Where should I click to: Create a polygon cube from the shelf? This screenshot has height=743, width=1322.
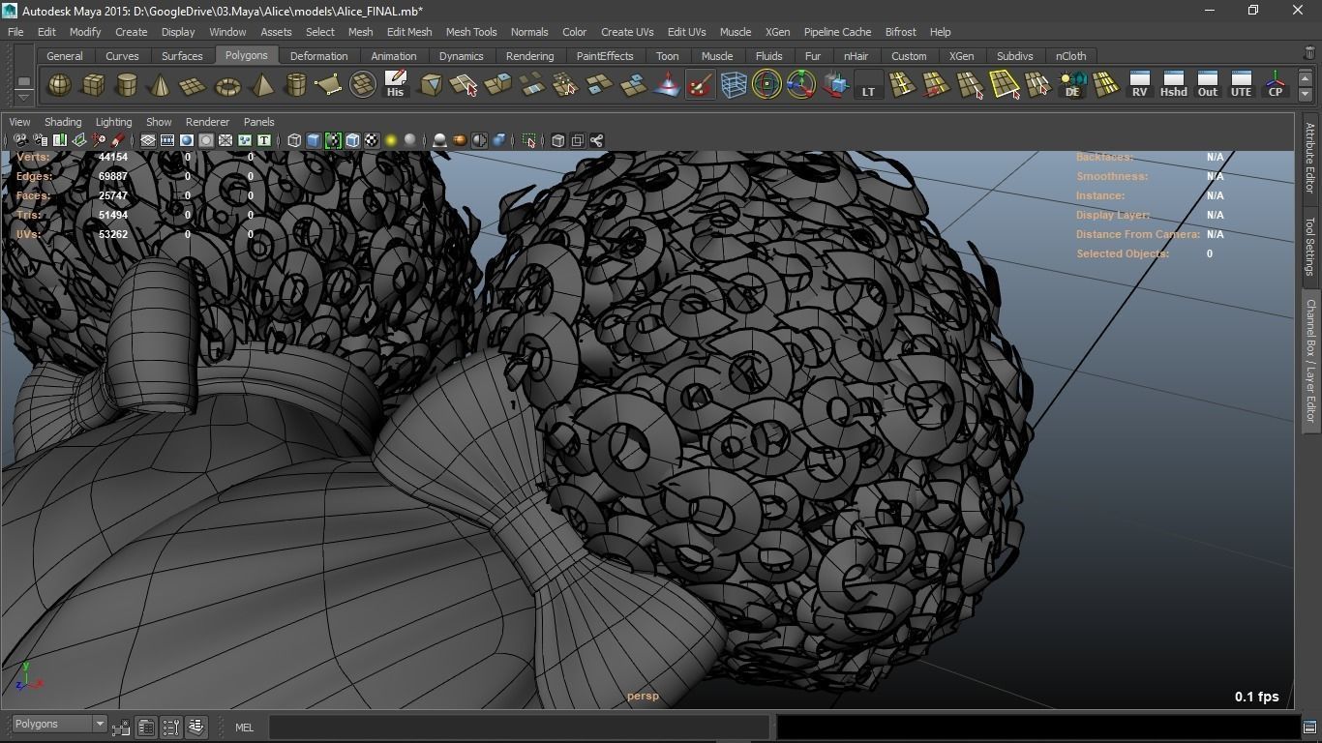pyautogui.click(x=93, y=85)
